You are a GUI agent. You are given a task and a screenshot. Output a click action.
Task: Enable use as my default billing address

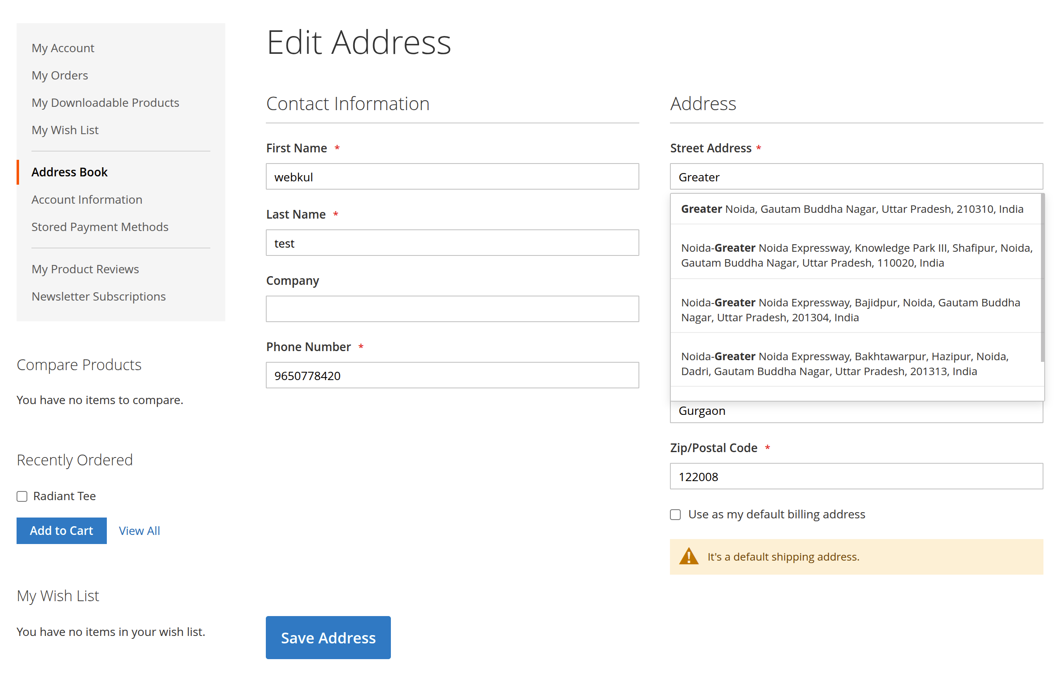point(675,515)
